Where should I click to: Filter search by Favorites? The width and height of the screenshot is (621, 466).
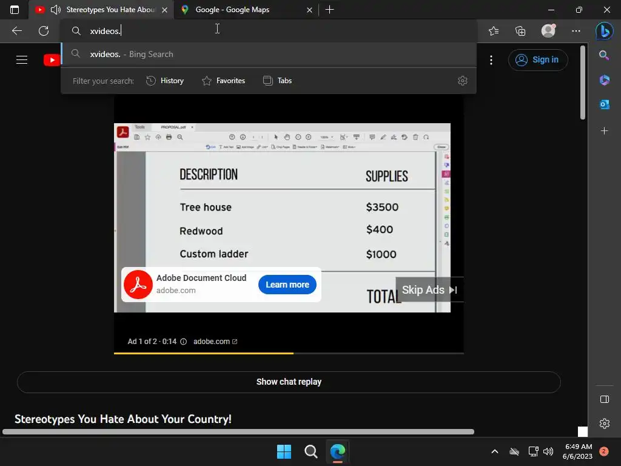pos(223,81)
